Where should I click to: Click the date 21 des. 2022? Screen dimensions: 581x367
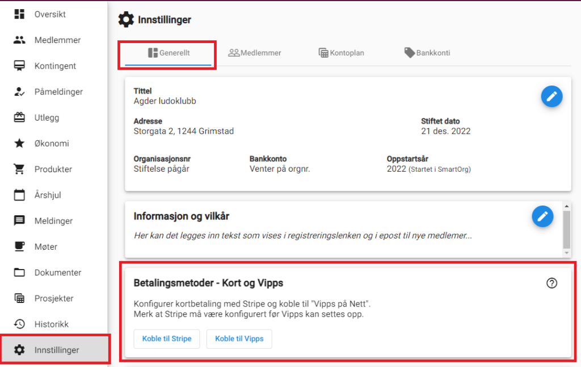[446, 131]
